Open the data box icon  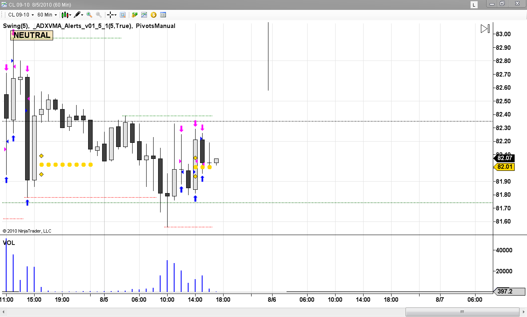(x=123, y=15)
